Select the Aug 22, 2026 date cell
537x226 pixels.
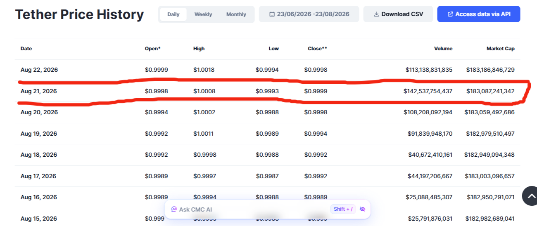(x=39, y=70)
